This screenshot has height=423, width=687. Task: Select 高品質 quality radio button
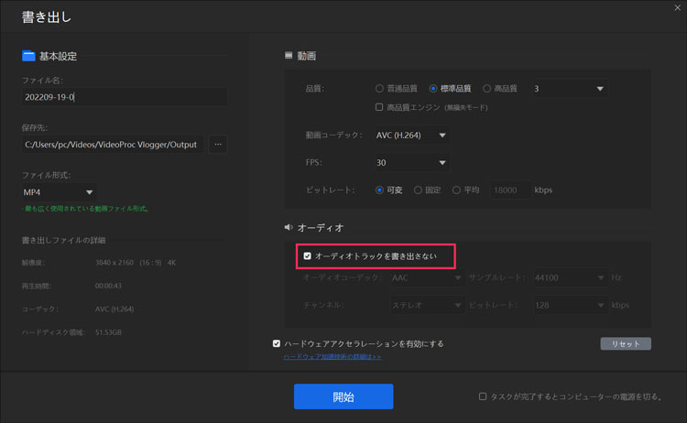coord(486,89)
